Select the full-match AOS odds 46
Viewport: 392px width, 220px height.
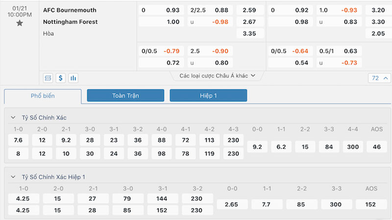(x=377, y=147)
